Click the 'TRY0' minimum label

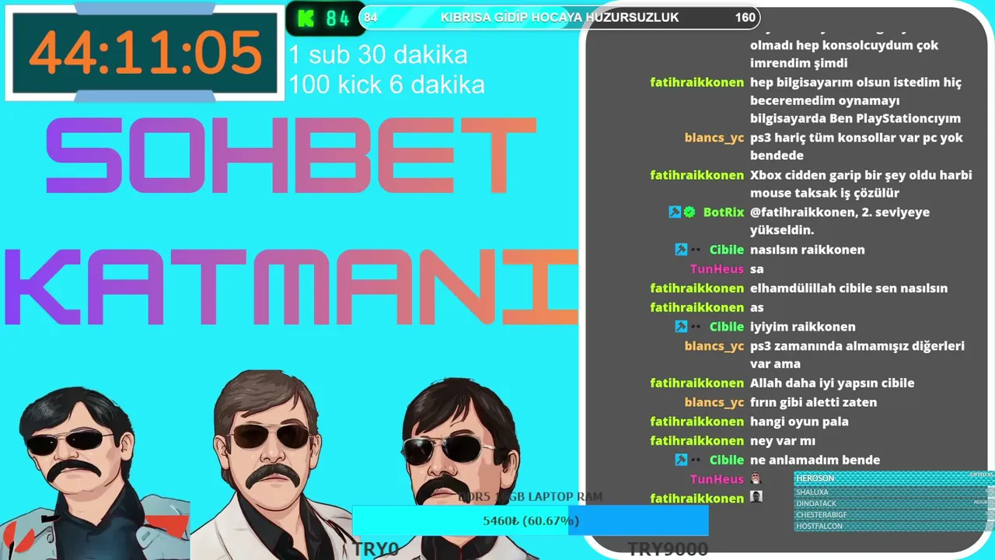tap(376, 549)
